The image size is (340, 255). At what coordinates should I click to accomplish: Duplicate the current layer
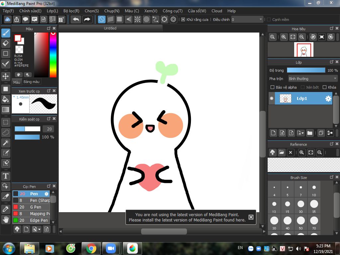click(321, 133)
